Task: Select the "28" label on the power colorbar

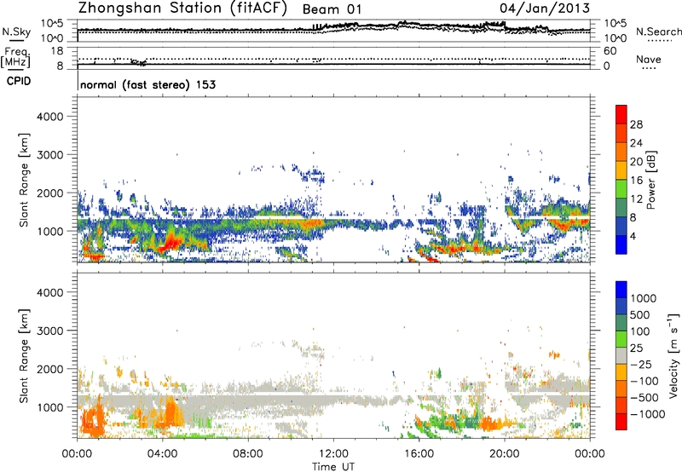Action: tap(636, 124)
